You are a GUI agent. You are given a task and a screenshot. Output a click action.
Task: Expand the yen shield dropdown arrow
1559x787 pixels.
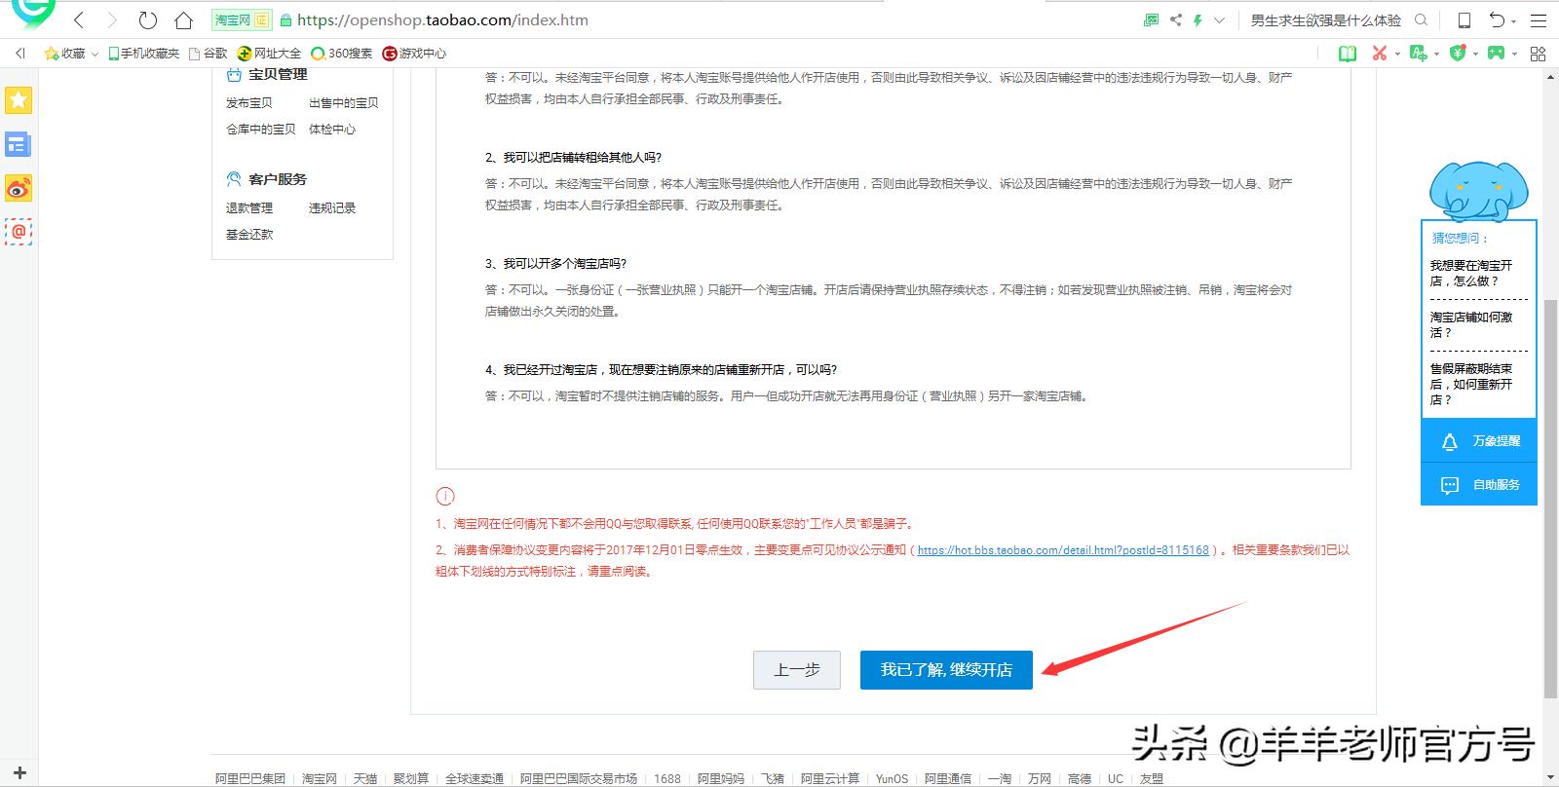point(1475,55)
